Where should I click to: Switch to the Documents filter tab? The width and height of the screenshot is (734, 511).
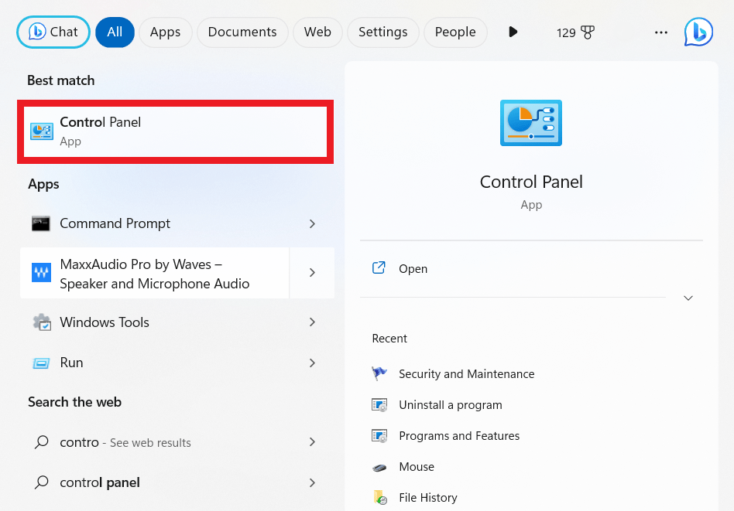tap(242, 32)
